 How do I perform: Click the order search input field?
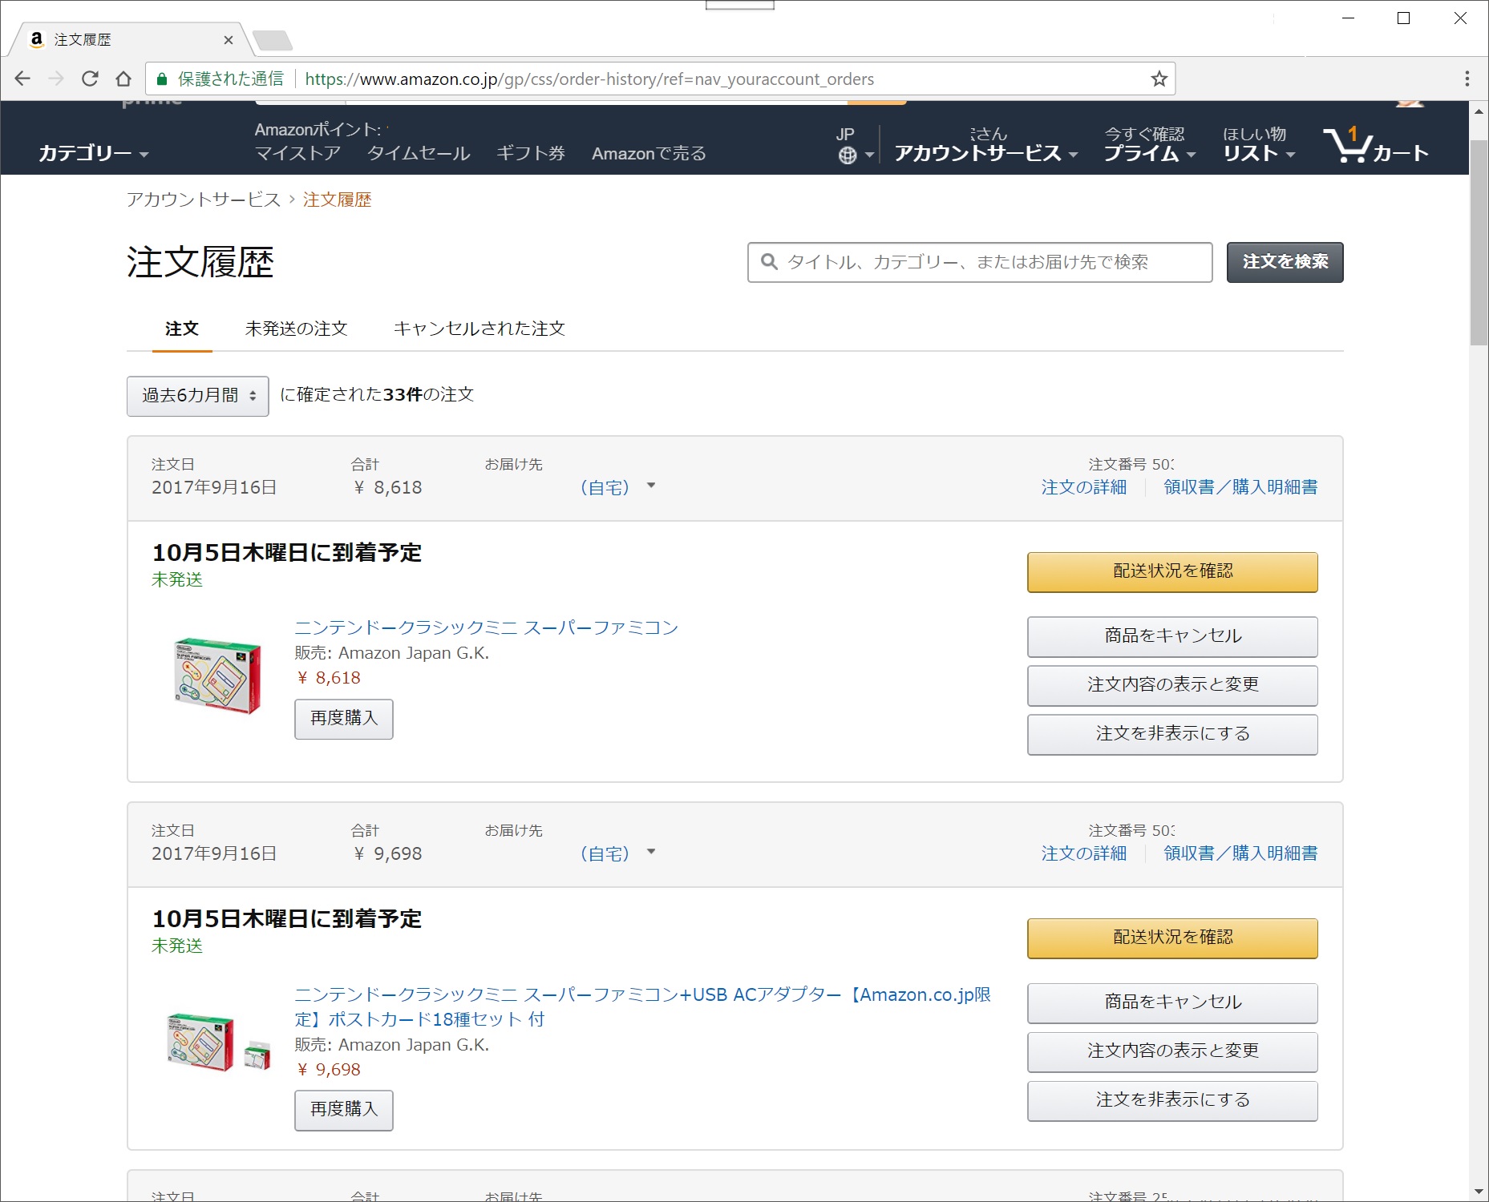tap(980, 262)
